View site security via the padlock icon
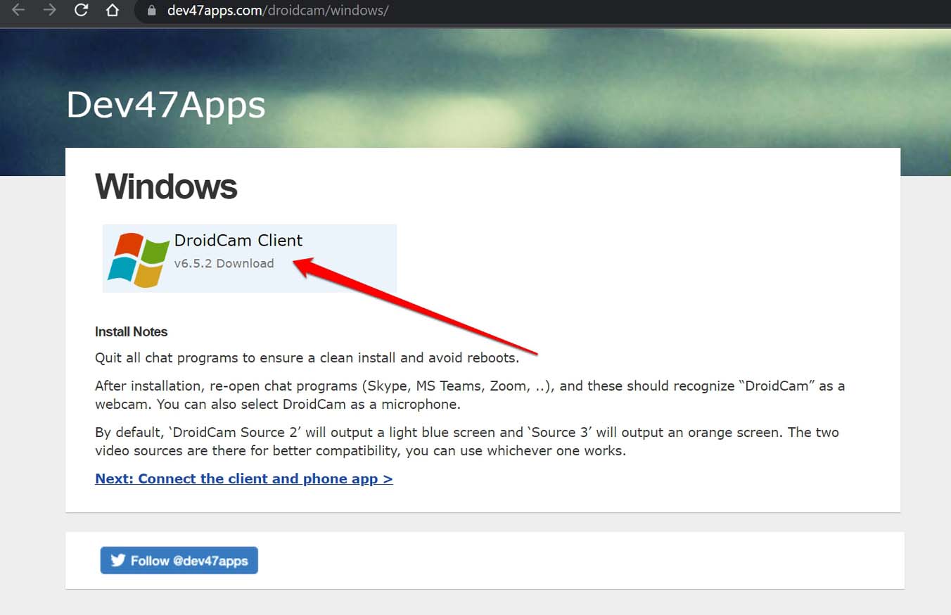Viewport: 951px width, 615px height. (151, 11)
